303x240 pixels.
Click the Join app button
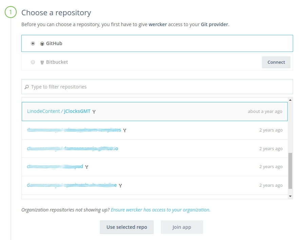pos(182,227)
